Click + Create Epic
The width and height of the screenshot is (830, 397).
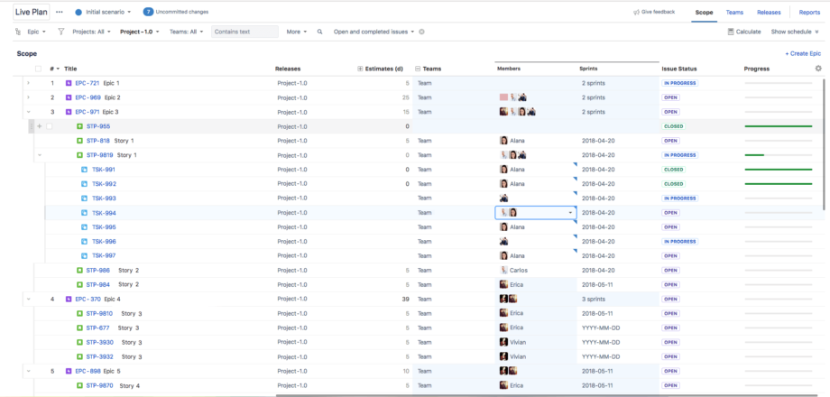pos(803,53)
